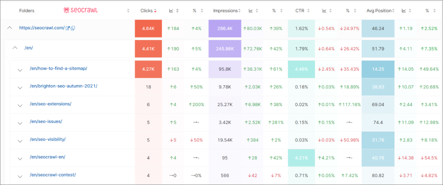Viewport: 443px width, 185px height.
Task: Collapse the https://seocrawl.com/ root row
Action: (x=10, y=28)
